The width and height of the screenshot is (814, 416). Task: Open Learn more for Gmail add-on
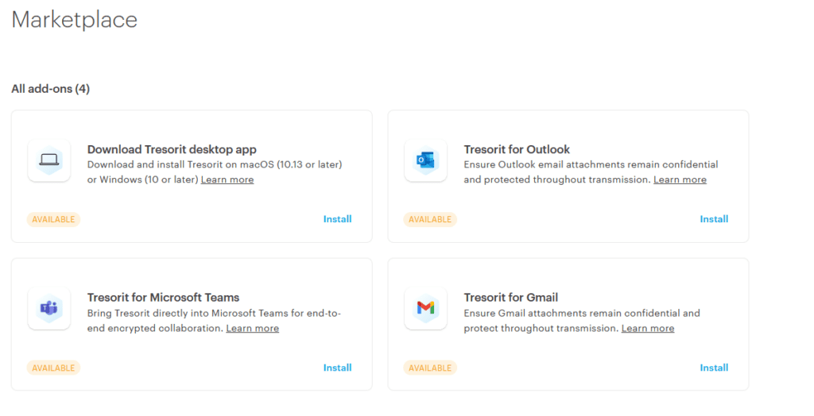(647, 329)
